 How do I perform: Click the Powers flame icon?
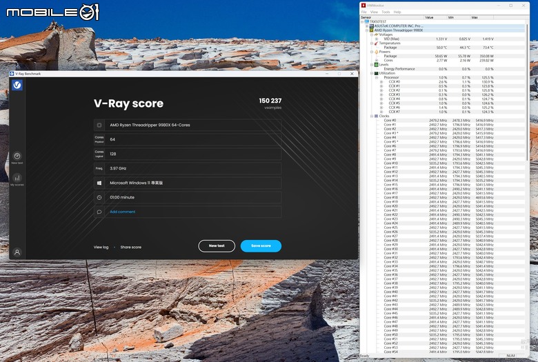point(377,52)
